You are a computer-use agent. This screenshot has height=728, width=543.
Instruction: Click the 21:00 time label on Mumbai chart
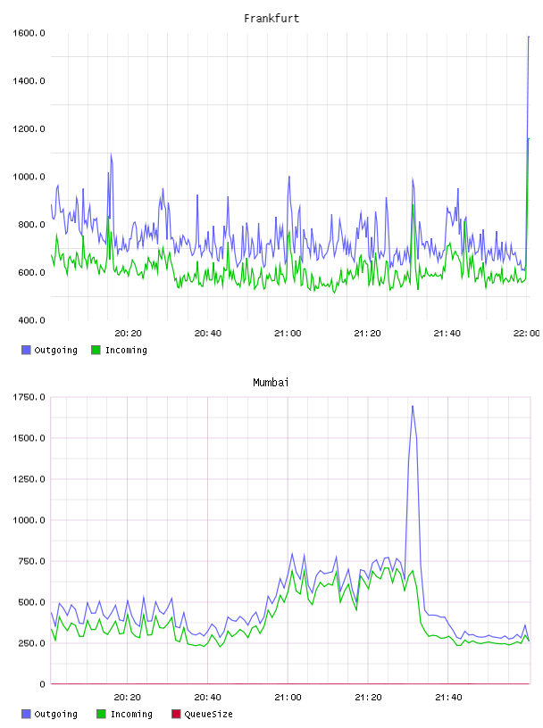[288, 697]
